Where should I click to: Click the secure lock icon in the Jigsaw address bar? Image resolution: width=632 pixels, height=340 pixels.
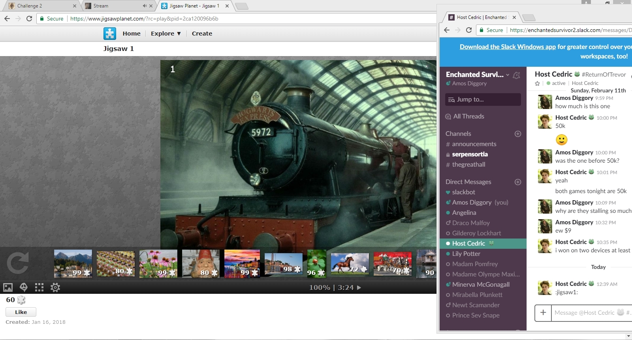click(x=42, y=19)
